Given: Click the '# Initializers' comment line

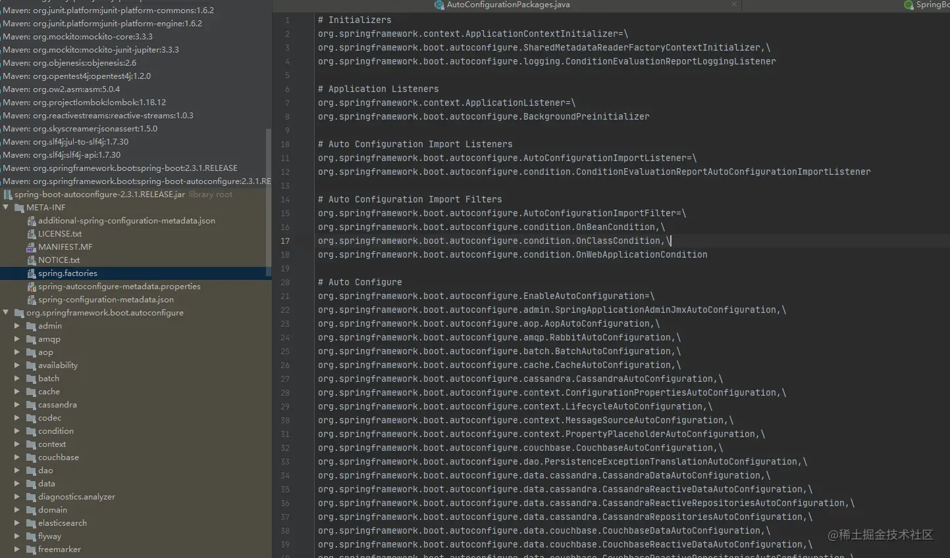Looking at the screenshot, I should (355, 20).
